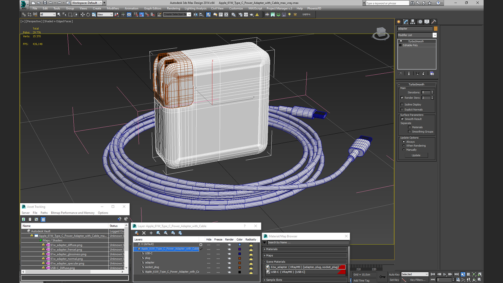Toggle Render Iters checkbox
Viewport: 503px width, 283px height.
[402, 98]
